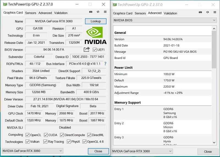Click the camera icon in right window

200,12
